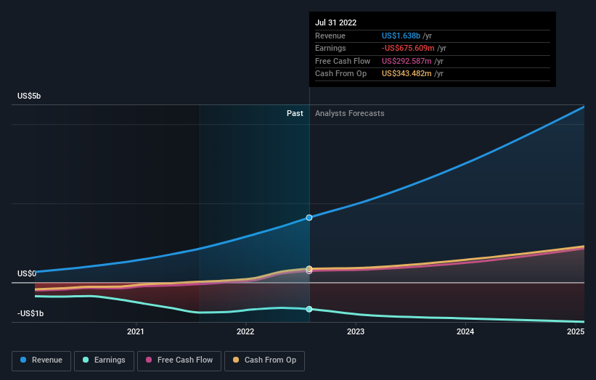
Task: Click the Past section label
Action: [x=295, y=114]
